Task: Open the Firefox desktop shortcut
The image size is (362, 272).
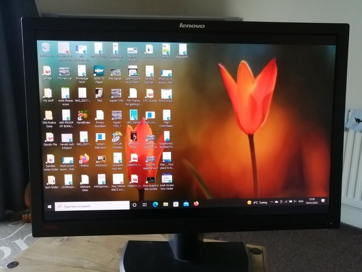Action: (84, 160)
